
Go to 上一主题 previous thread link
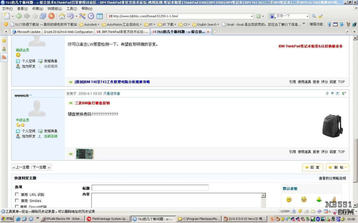pos(22,167)
